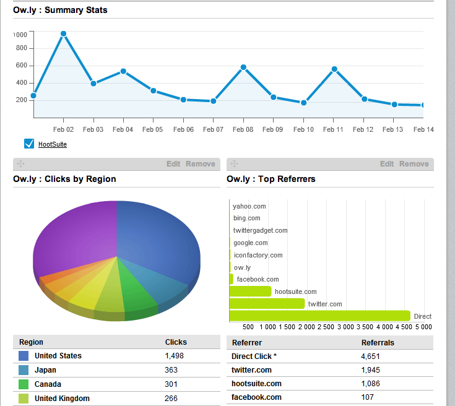Click the Referrer column header
This screenshot has height=406, width=455.
coord(247,343)
